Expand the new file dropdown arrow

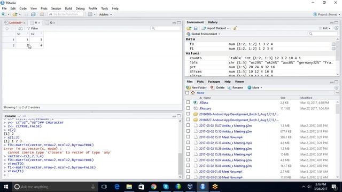coord(9,14)
